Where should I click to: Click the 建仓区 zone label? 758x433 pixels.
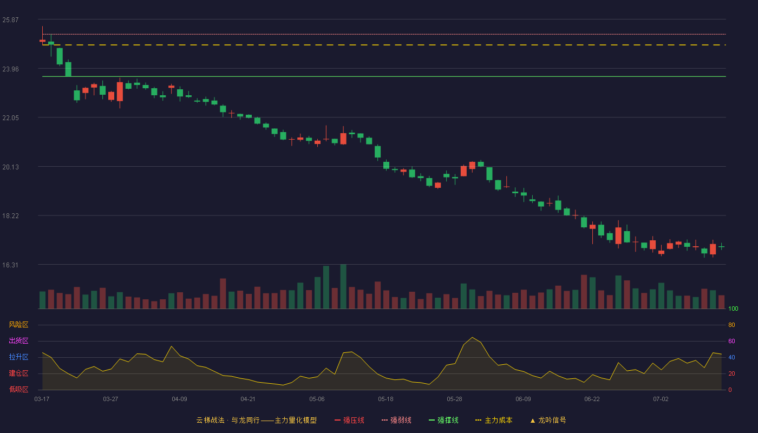18,373
